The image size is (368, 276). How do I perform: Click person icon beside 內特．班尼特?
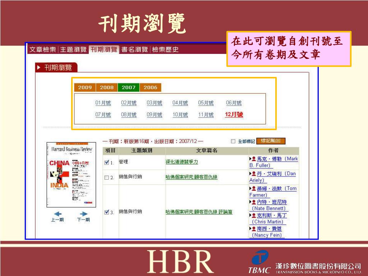(x=254, y=202)
